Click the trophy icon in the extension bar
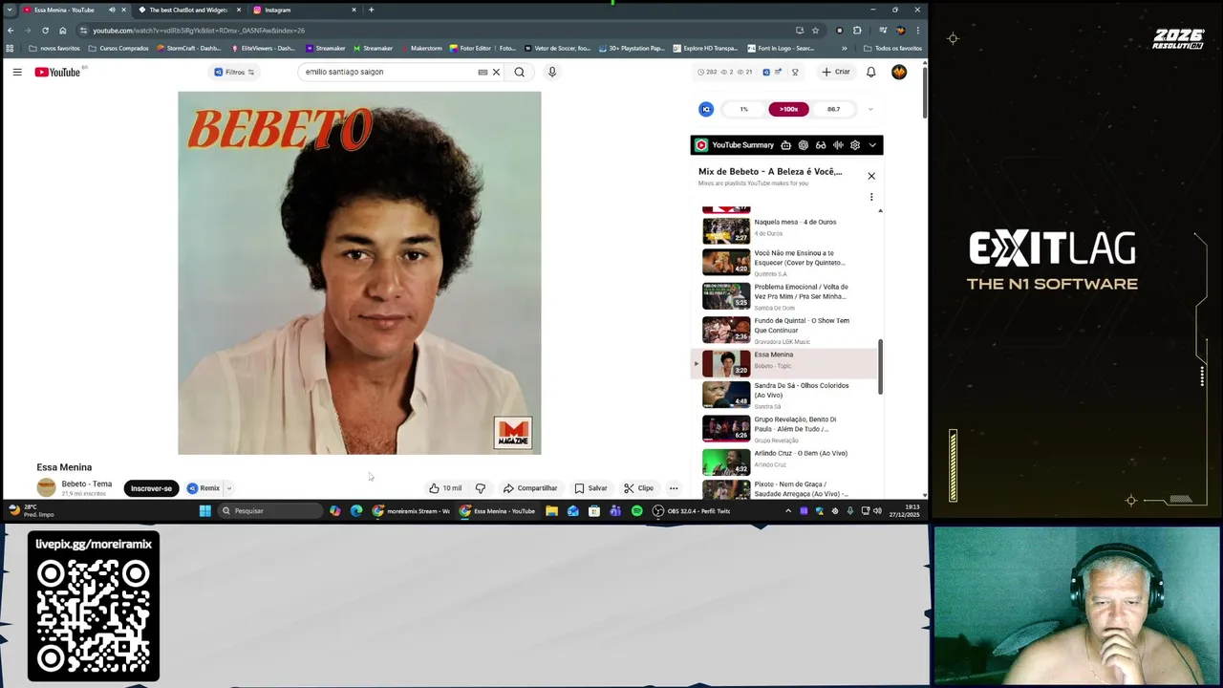 [795, 72]
